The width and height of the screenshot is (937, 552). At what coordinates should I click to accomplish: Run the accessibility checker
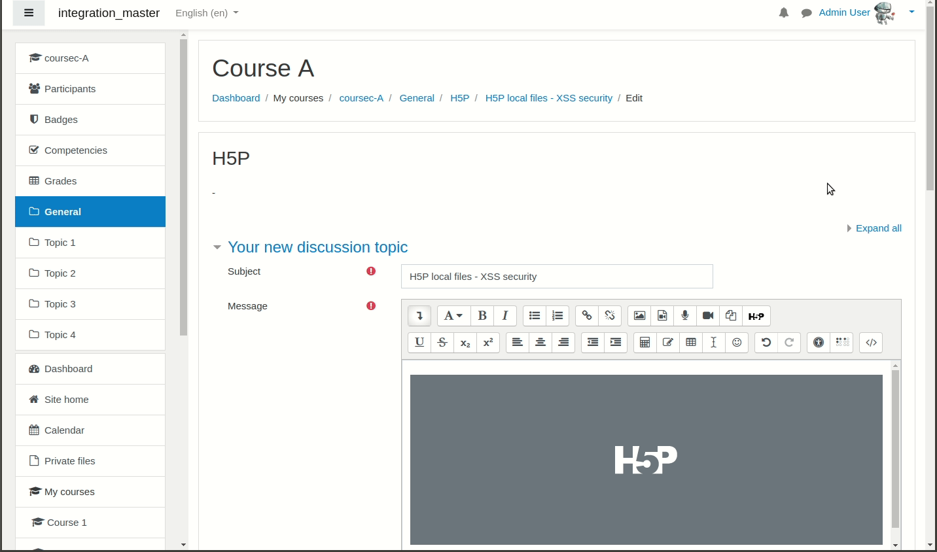pos(819,342)
